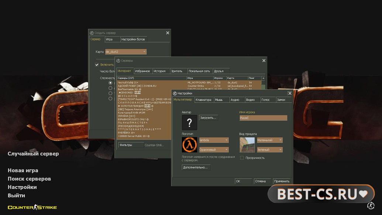Enable the Прозрачность checkbox
The height and width of the screenshot is (215, 382).
tap(242, 158)
